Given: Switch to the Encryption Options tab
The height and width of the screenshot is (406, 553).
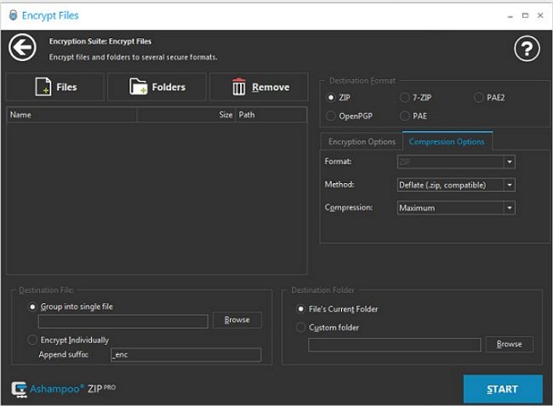Looking at the screenshot, I should [x=362, y=141].
